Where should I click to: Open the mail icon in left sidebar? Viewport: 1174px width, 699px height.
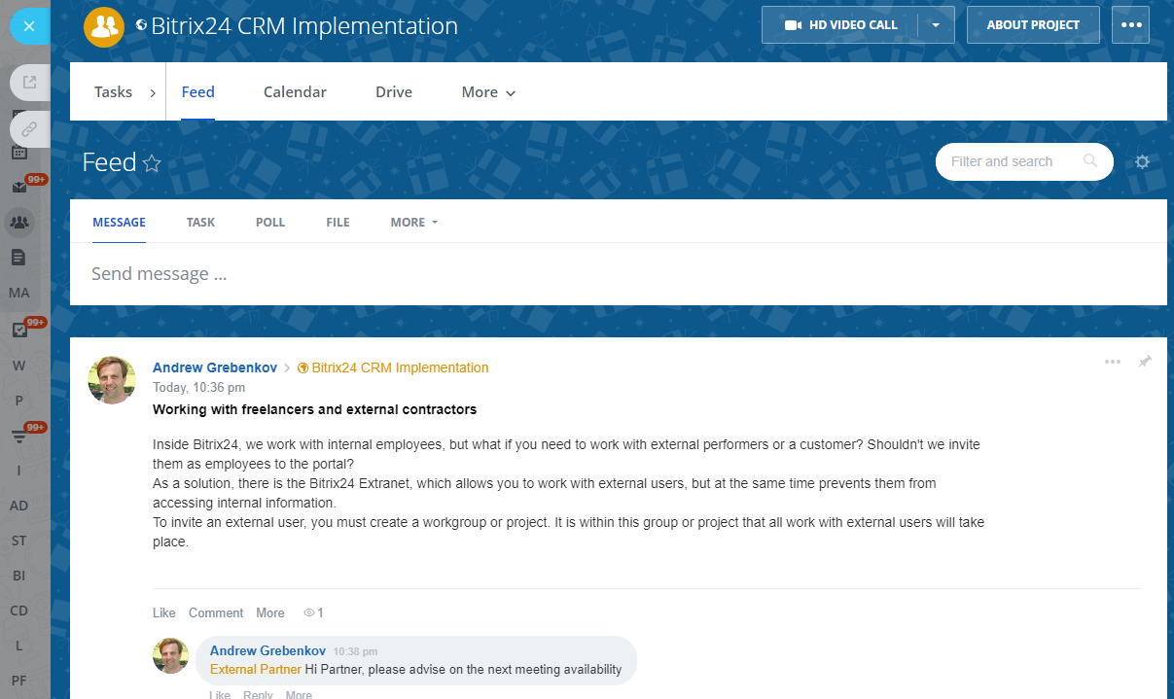[19, 188]
